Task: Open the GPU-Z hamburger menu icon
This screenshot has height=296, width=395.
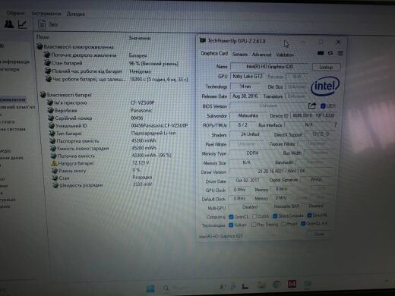Action: [340, 53]
